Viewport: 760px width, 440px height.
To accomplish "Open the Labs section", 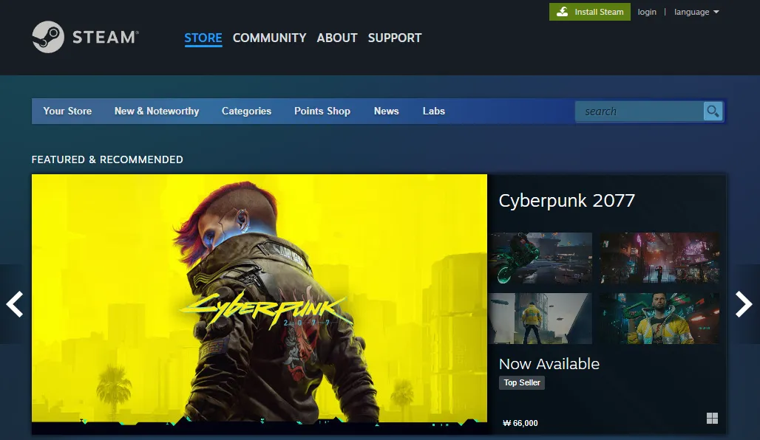I will 433,111.
